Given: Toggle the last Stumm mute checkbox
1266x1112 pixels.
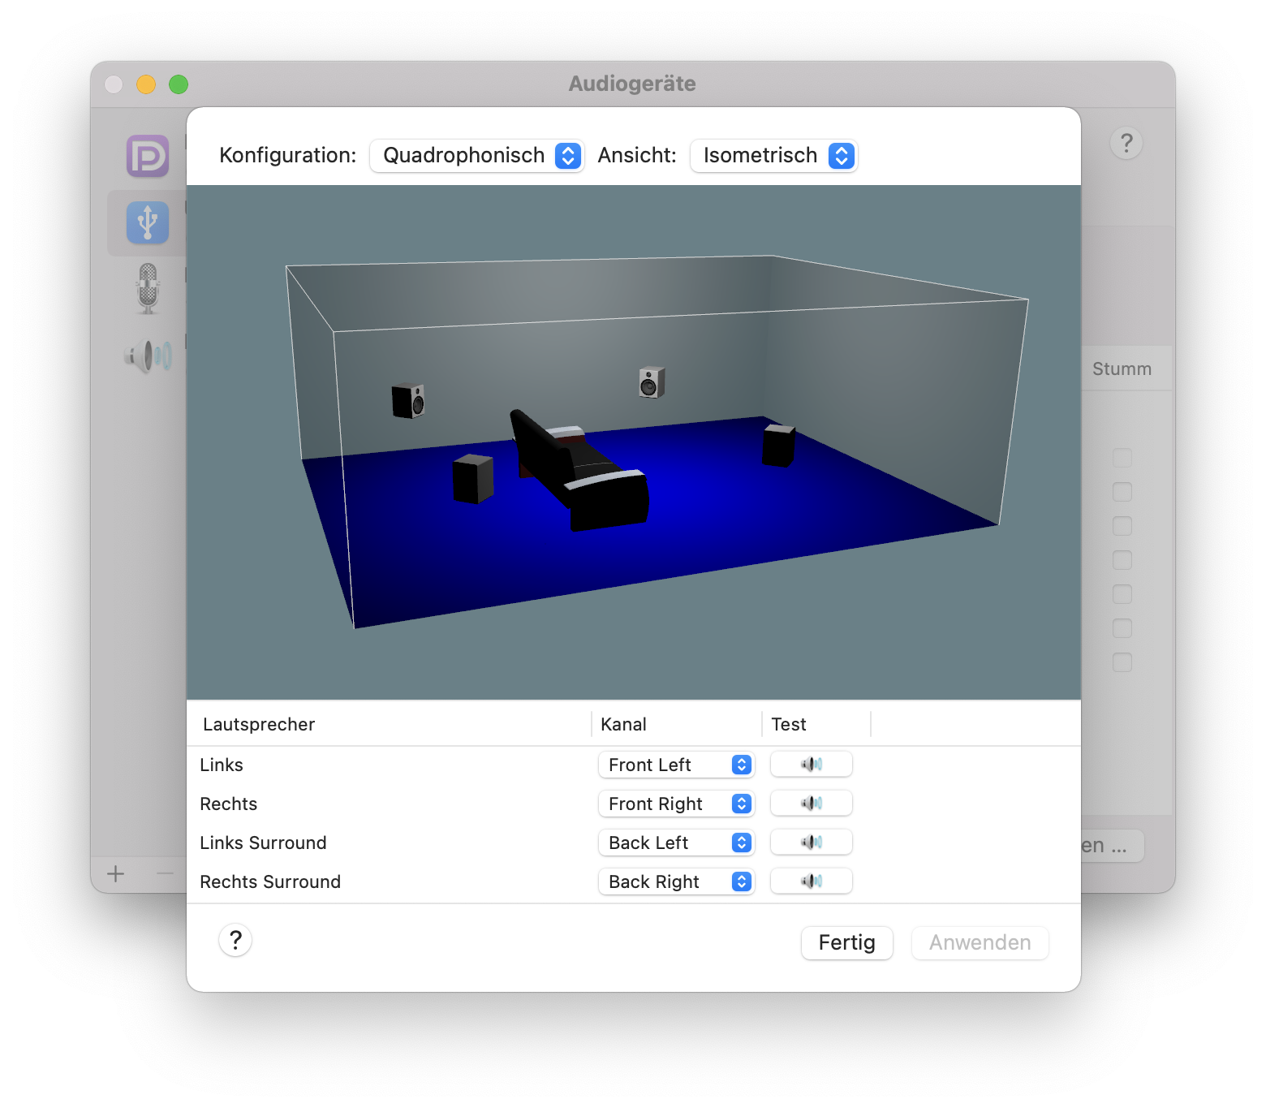Looking at the screenshot, I should tap(1122, 662).
